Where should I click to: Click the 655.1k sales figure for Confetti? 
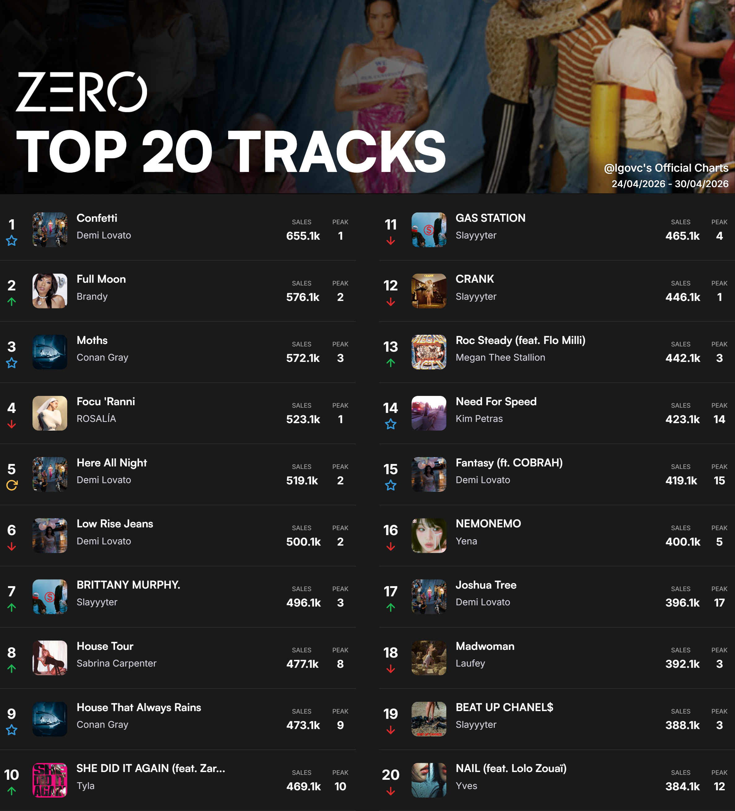(303, 236)
